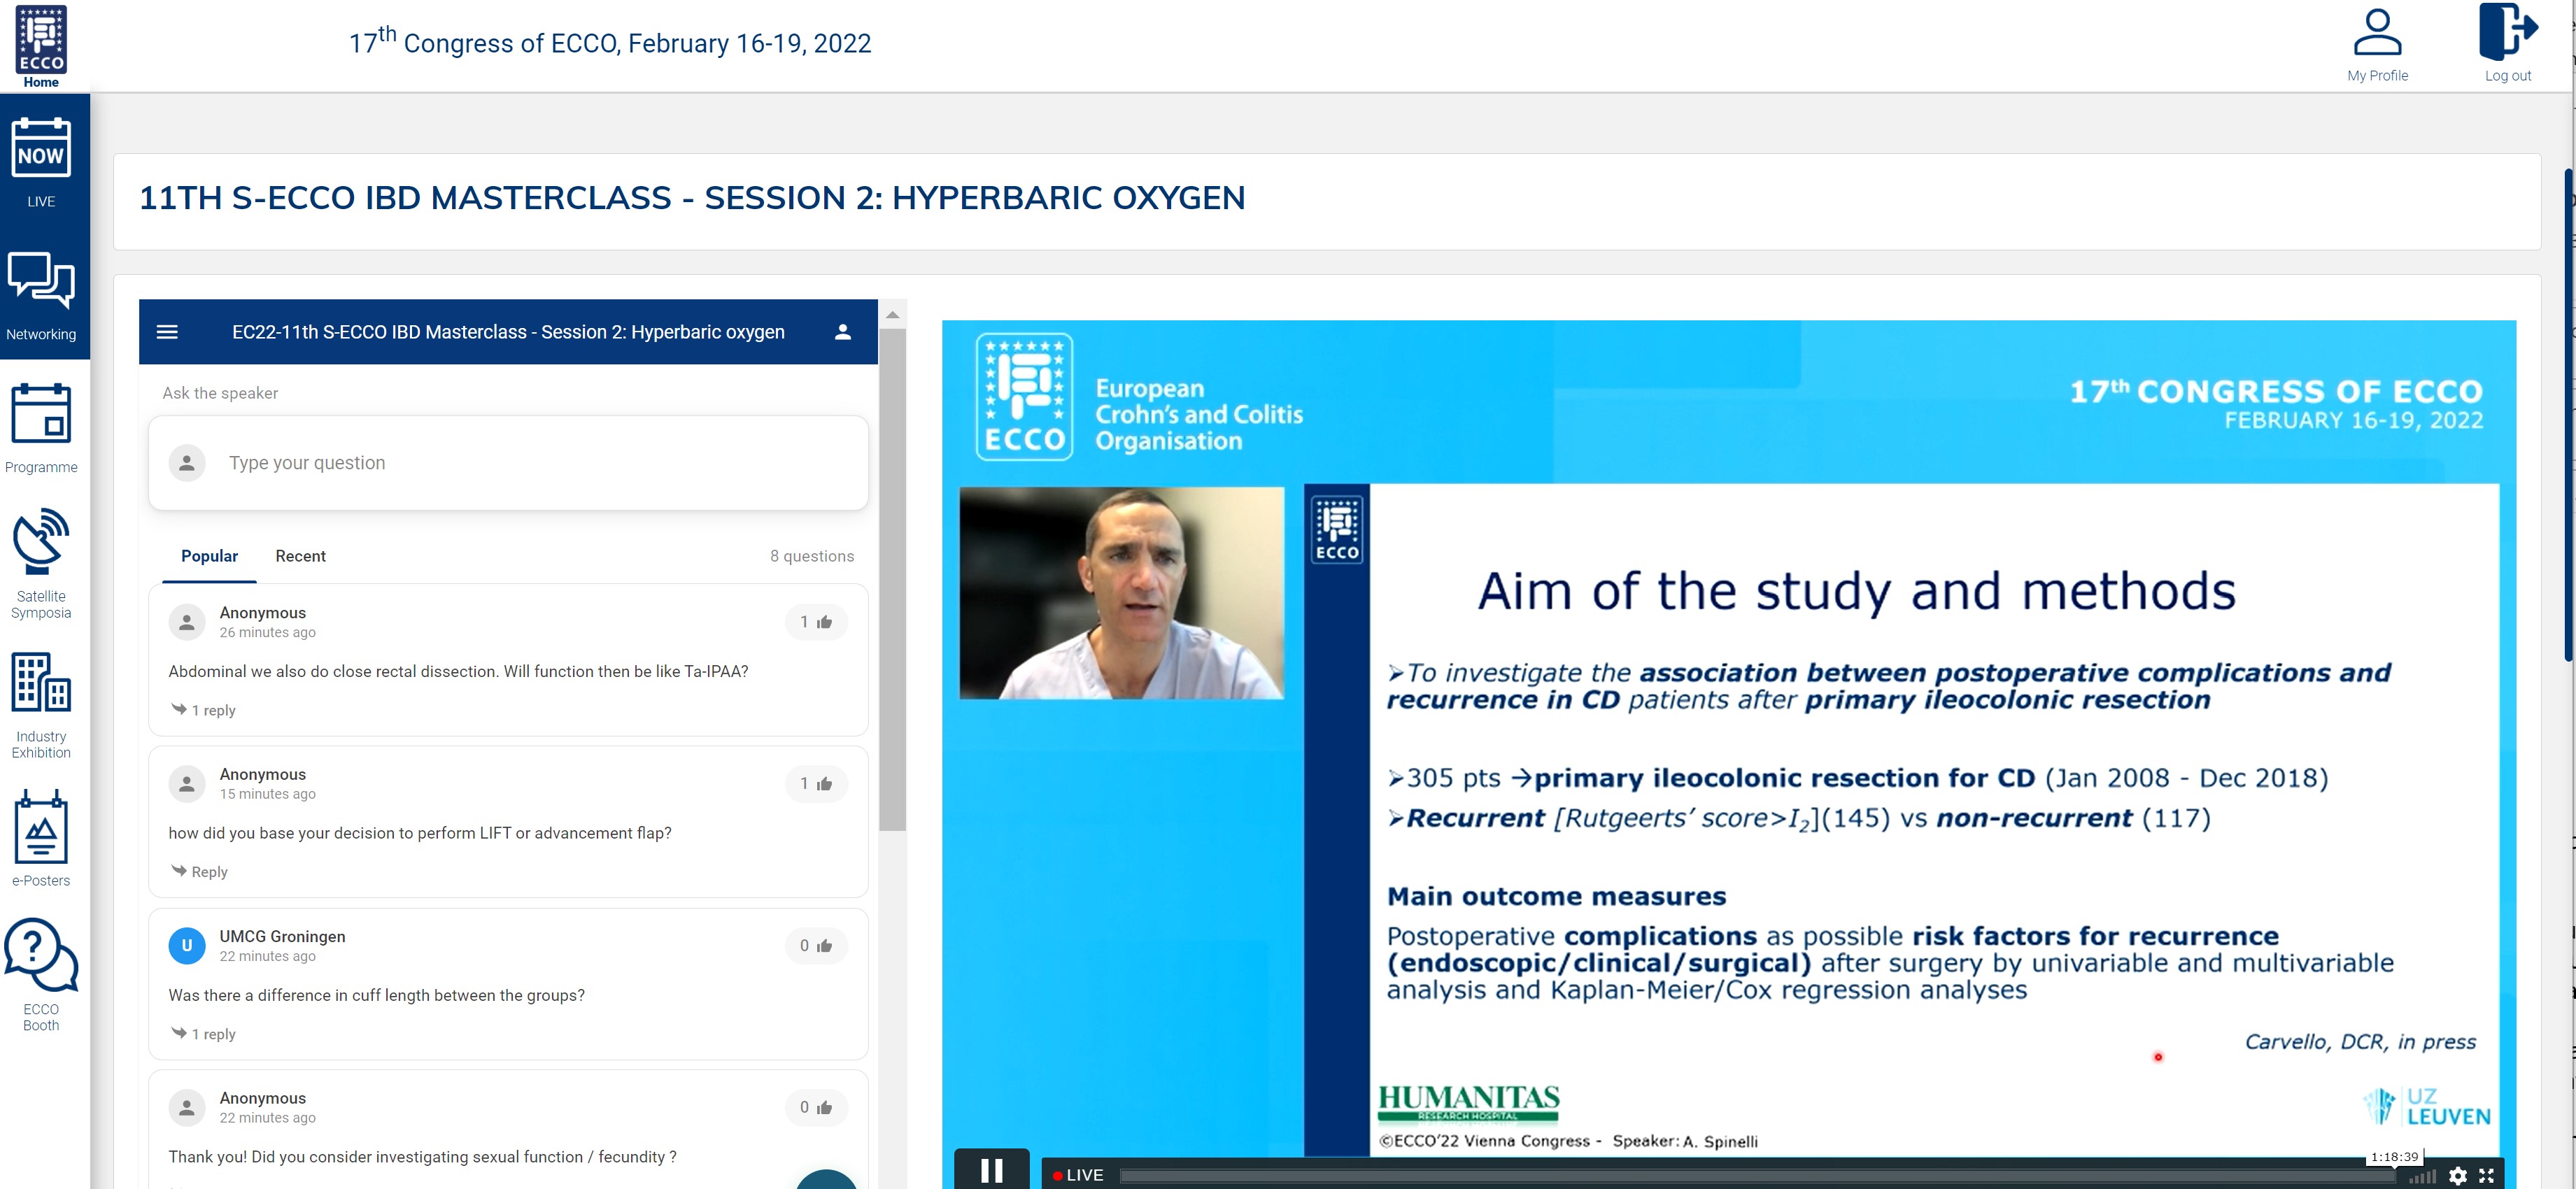Image resolution: width=2576 pixels, height=1189 pixels.
Task: Click the user icon in Q&A panel header
Action: tap(842, 332)
